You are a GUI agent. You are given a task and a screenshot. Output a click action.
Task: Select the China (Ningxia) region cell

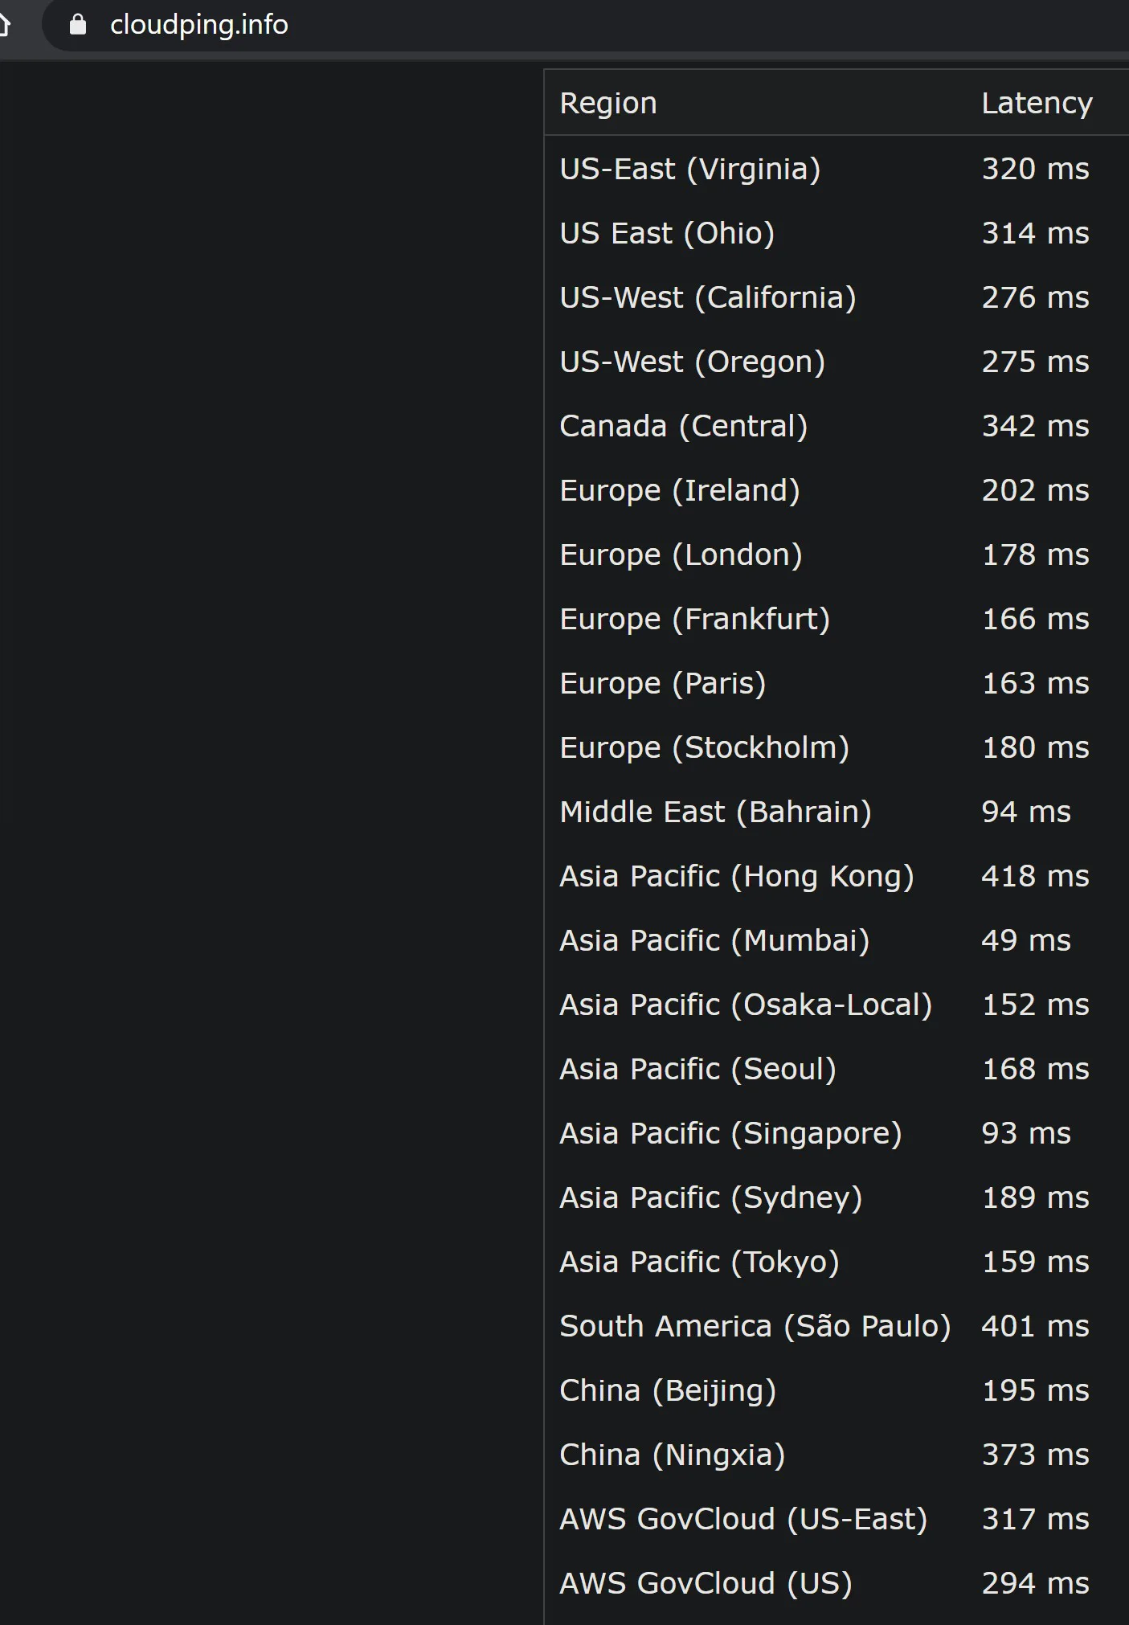click(x=672, y=1455)
